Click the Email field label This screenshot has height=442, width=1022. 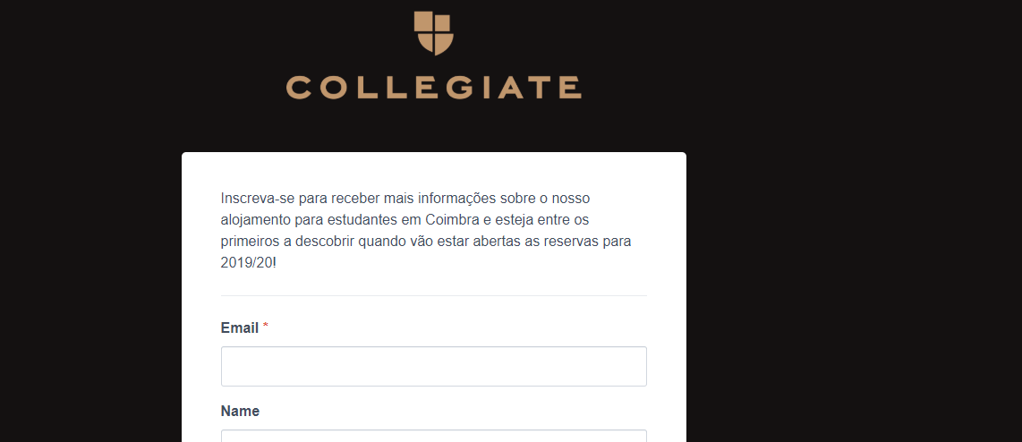point(240,327)
